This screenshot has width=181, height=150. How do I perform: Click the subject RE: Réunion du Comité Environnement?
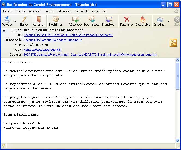pos(53,30)
